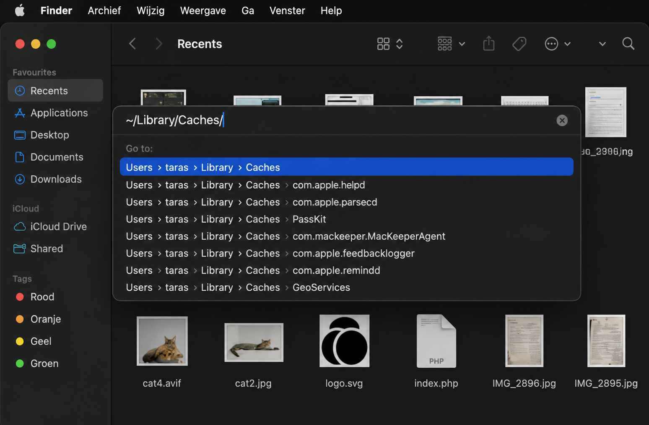Image resolution: width=649 pixels, height=425 pixels.
Task: Click the Tags toolbar icon
Action: (x=519, y=44)
